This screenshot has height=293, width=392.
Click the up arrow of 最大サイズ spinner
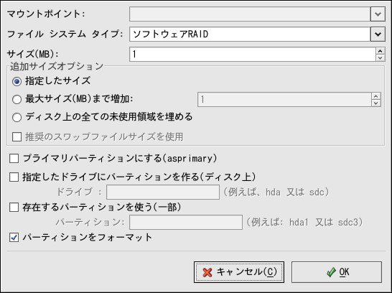(x=376, y=96)
